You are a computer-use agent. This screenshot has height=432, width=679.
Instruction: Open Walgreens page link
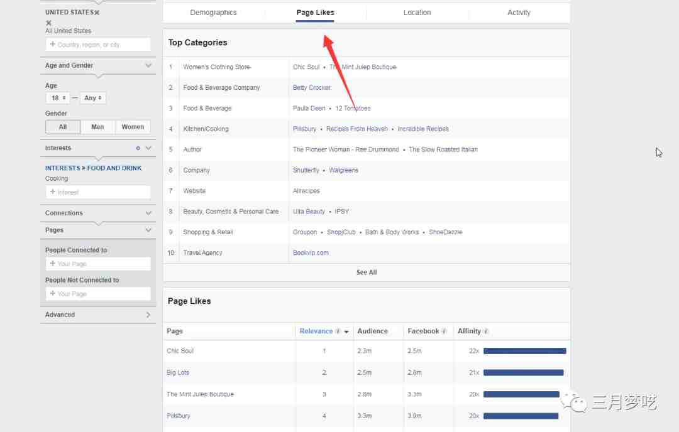click(x=343, y=170)
